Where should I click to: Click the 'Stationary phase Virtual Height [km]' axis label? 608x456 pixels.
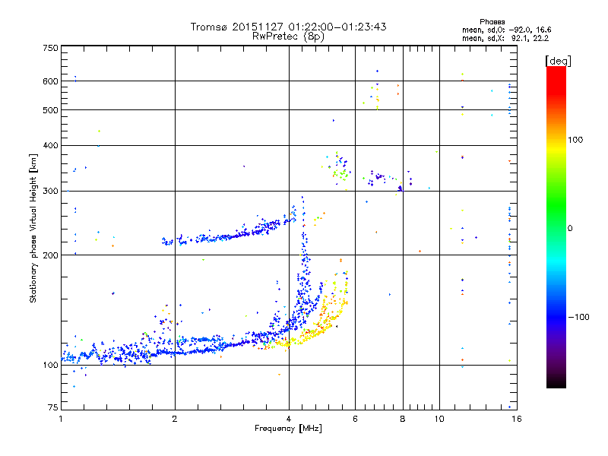(x=33, y=228)
